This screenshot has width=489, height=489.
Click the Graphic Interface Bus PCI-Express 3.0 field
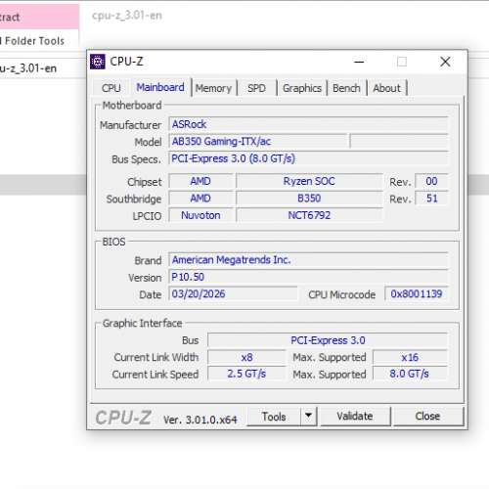328,340
